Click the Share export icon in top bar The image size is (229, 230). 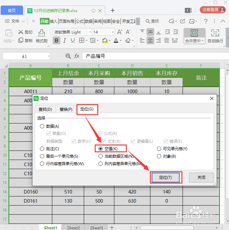point(183,21)
